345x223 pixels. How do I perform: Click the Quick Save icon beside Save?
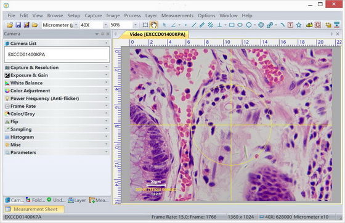(x=26, y=25)
